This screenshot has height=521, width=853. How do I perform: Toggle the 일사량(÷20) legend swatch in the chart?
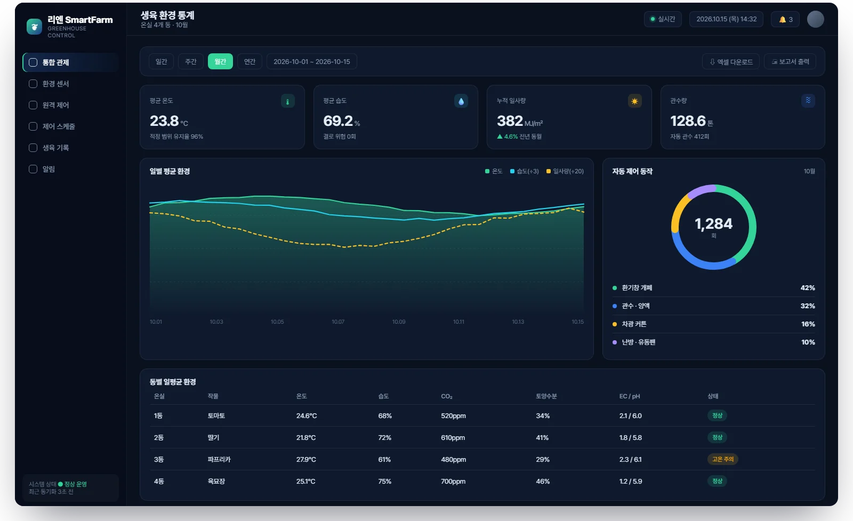549,171
